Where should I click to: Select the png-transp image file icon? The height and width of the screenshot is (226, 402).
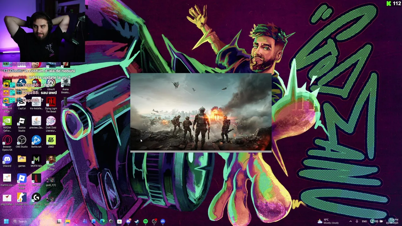pyautogui.click(x=7, y=199)
